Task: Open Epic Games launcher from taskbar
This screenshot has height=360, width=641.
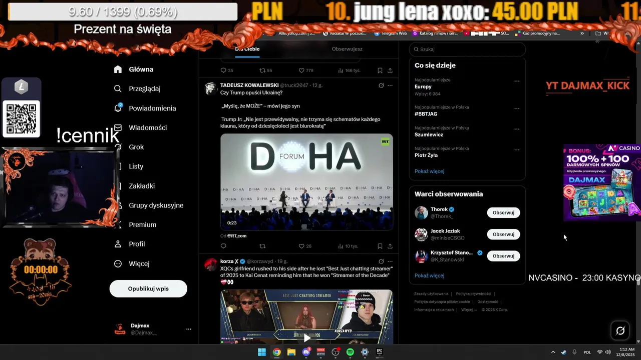Action: 380,352
